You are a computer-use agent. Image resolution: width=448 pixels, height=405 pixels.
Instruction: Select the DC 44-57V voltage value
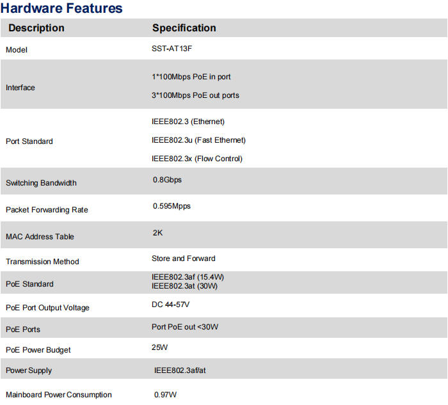tap(170, 305)
